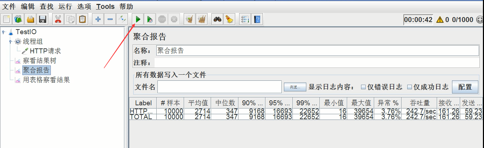Click the Help question mark icon
Image resolution: width=484 pixels, height=148 pixels.
click(257, 19)
